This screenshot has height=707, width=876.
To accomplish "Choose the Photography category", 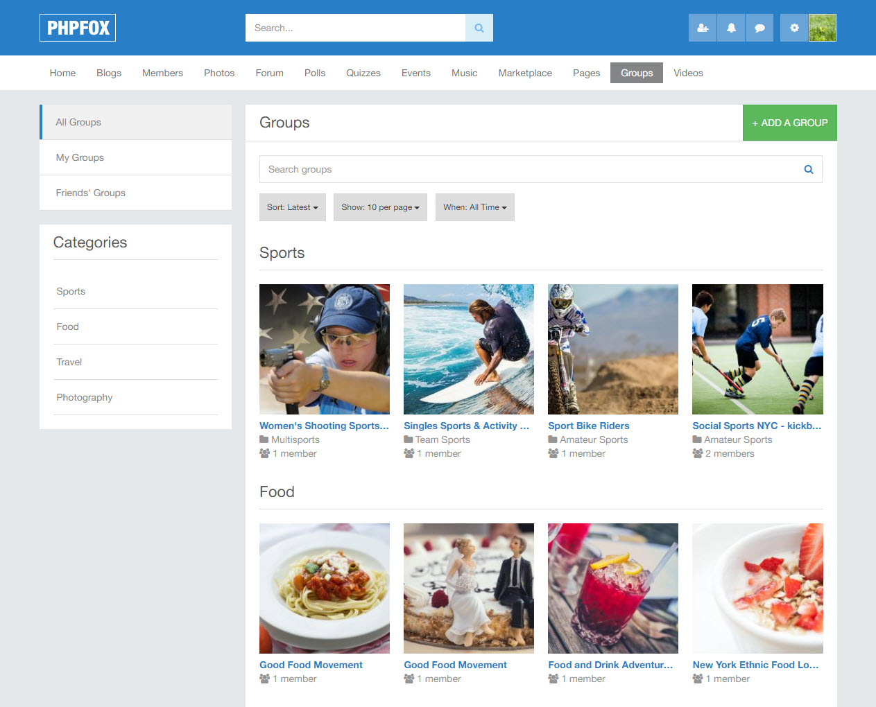I will coord(85,397).
